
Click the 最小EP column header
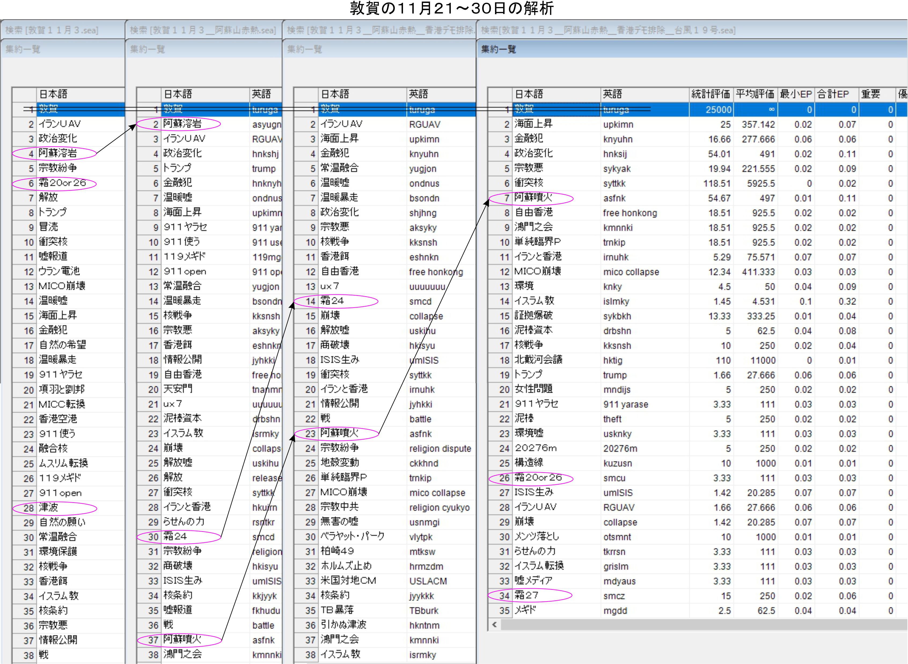click(x=796, y=94)
